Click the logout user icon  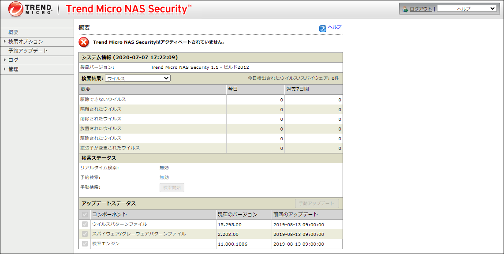[405, 9]
